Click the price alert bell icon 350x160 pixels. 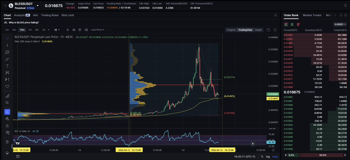point(275,15)
